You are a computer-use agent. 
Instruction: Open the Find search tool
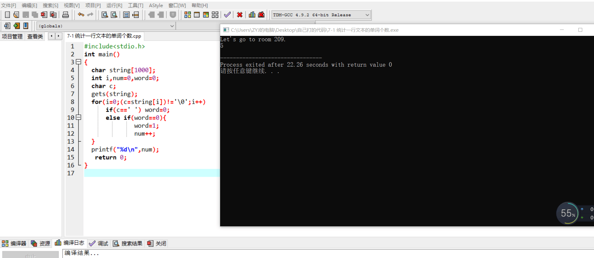(x=105, y=15)
